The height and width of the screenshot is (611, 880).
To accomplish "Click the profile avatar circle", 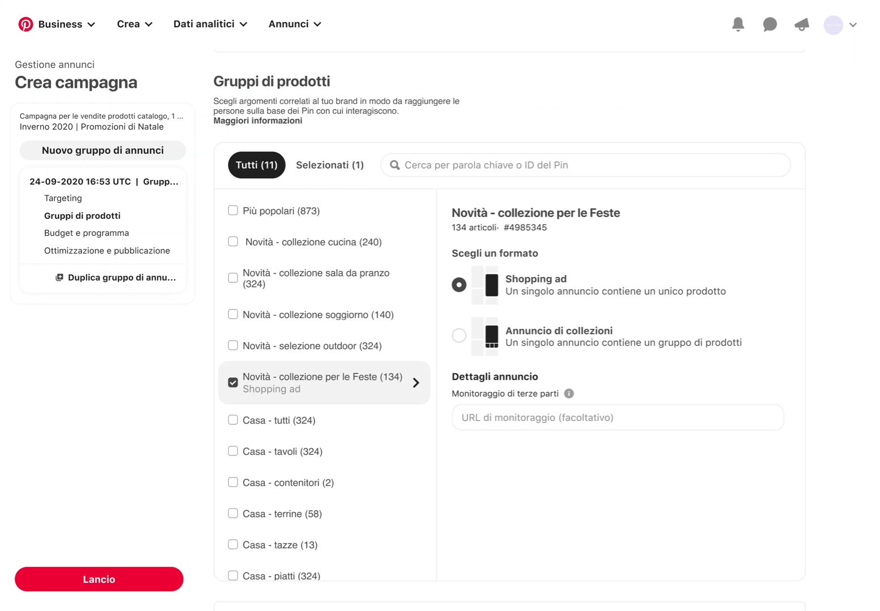I will [x=833, y=25].
